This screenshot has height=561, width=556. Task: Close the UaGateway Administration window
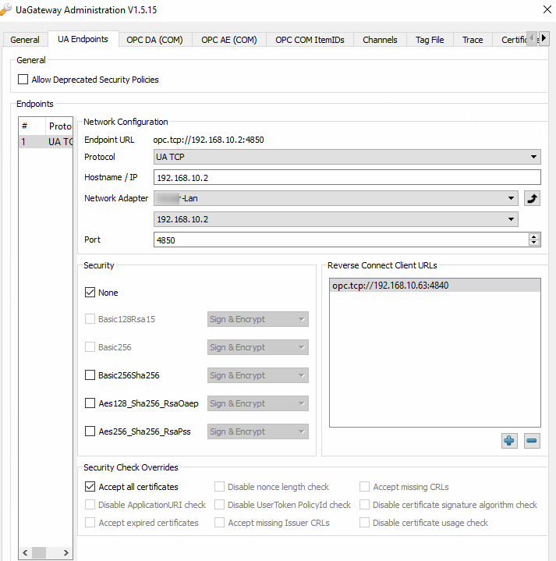coord(547,9)
